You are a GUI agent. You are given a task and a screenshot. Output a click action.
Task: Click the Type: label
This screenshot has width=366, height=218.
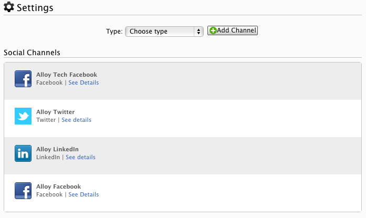point(114,32)
